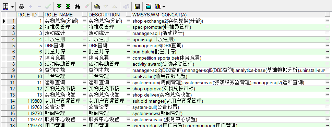Open the grid mode dropdown arrow

(x=12, y=7)
